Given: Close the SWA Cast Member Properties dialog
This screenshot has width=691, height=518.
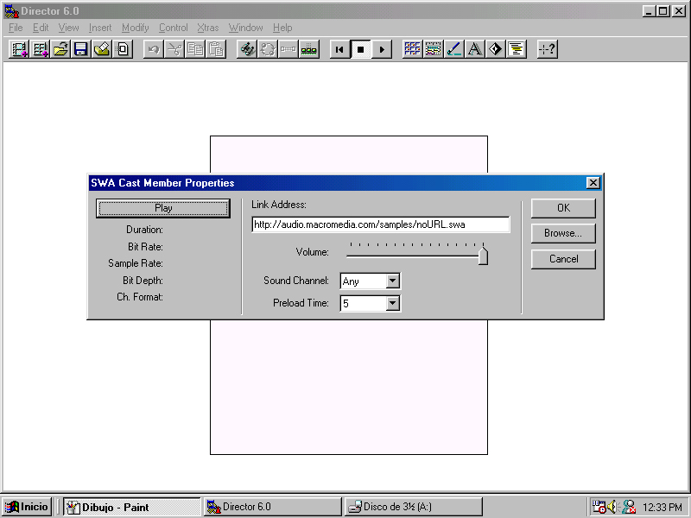Looking at the screenshot, I should coord(593,183).
